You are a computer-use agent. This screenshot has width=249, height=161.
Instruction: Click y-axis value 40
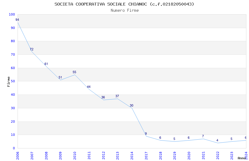[x=13, y=95]
